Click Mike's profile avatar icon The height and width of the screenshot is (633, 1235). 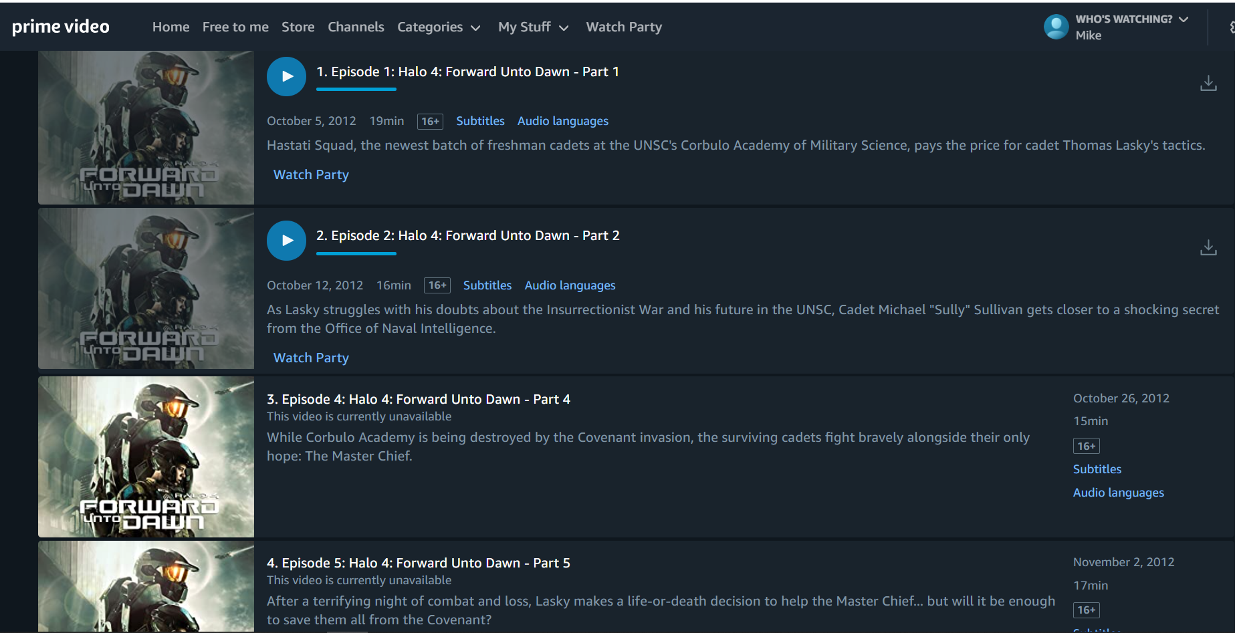1056,27
